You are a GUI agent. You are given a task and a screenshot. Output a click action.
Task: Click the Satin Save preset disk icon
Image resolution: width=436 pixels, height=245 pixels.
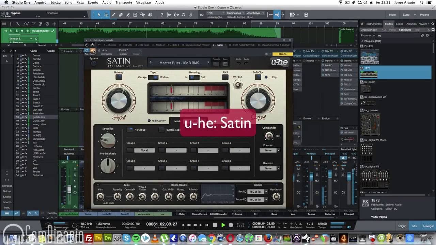point(225,64)
